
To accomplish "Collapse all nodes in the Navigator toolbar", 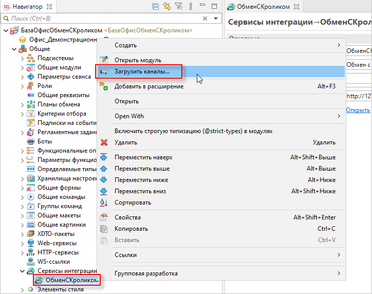I will point(156,6).
